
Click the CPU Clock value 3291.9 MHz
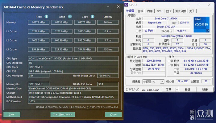click(x=73, y=67)
